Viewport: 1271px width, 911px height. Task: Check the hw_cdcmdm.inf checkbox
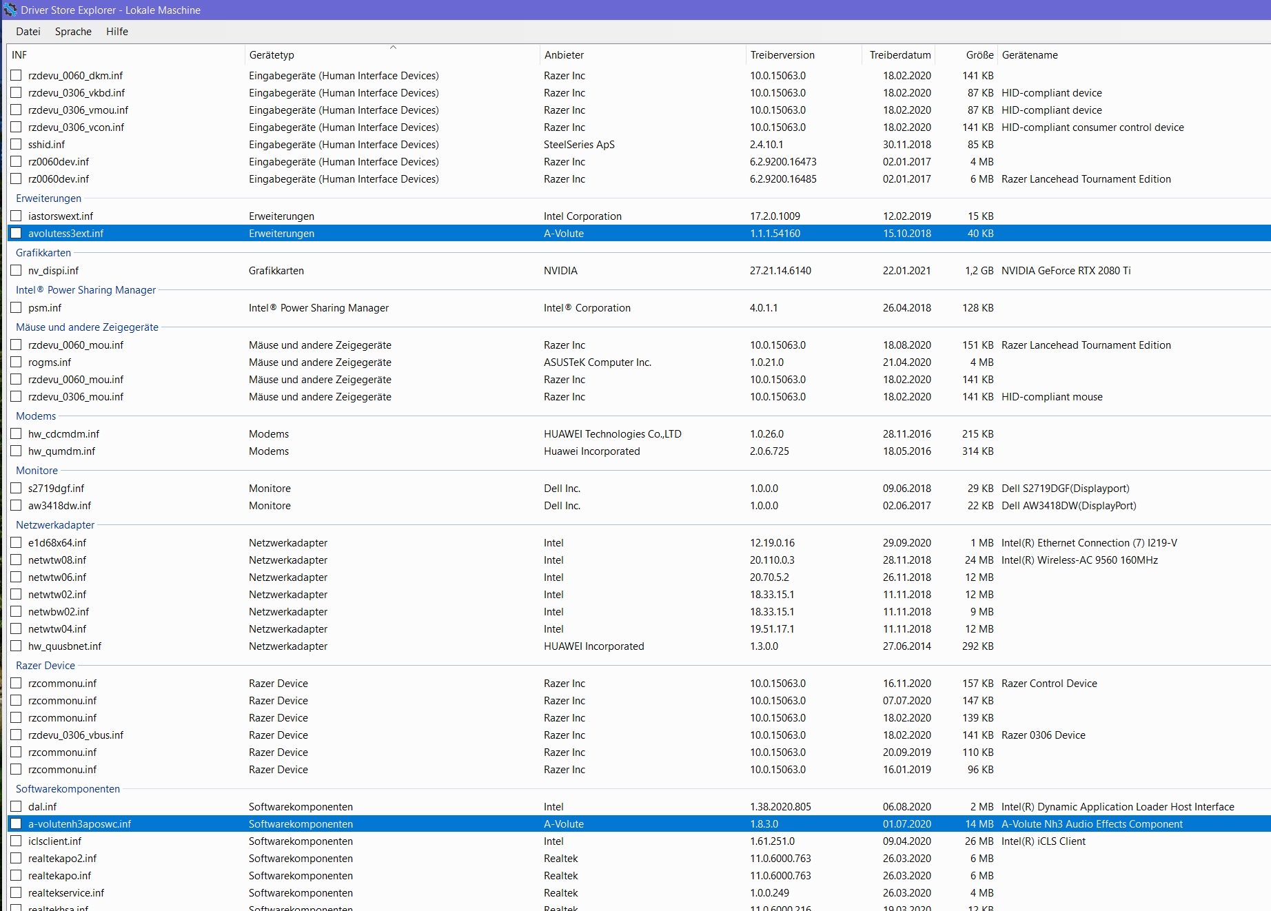pos(16,433)
